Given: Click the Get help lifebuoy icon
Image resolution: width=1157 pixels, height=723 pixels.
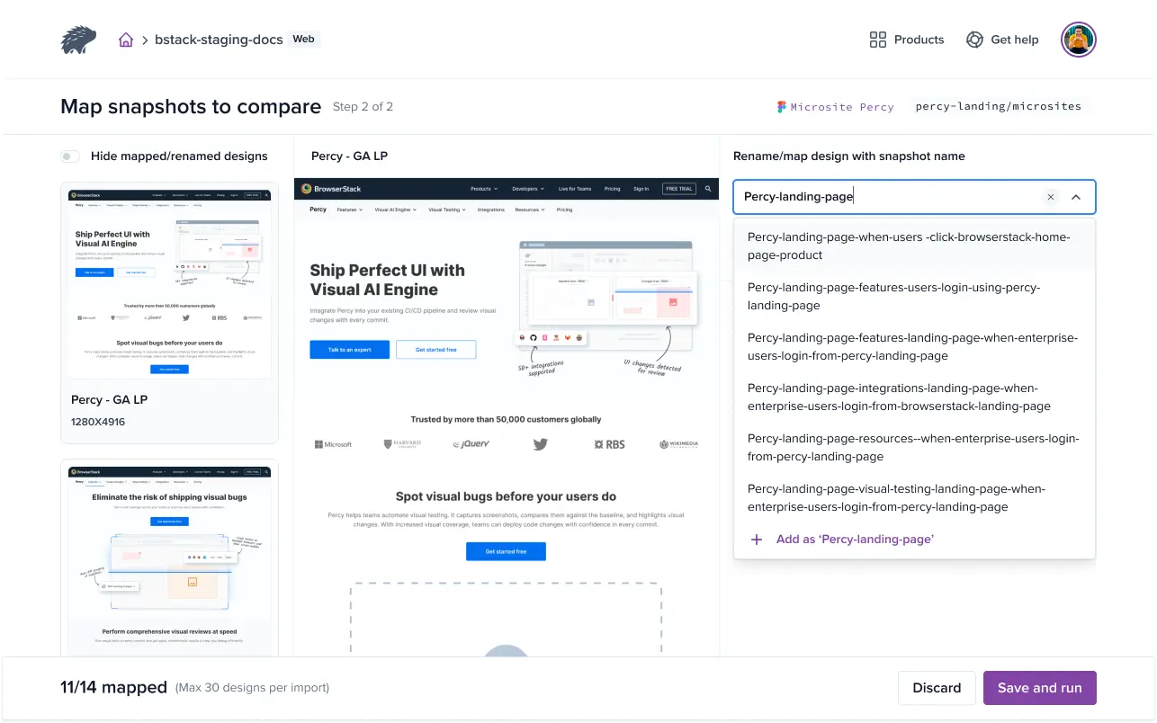Looking at the screenshot, I should (973, 40).
